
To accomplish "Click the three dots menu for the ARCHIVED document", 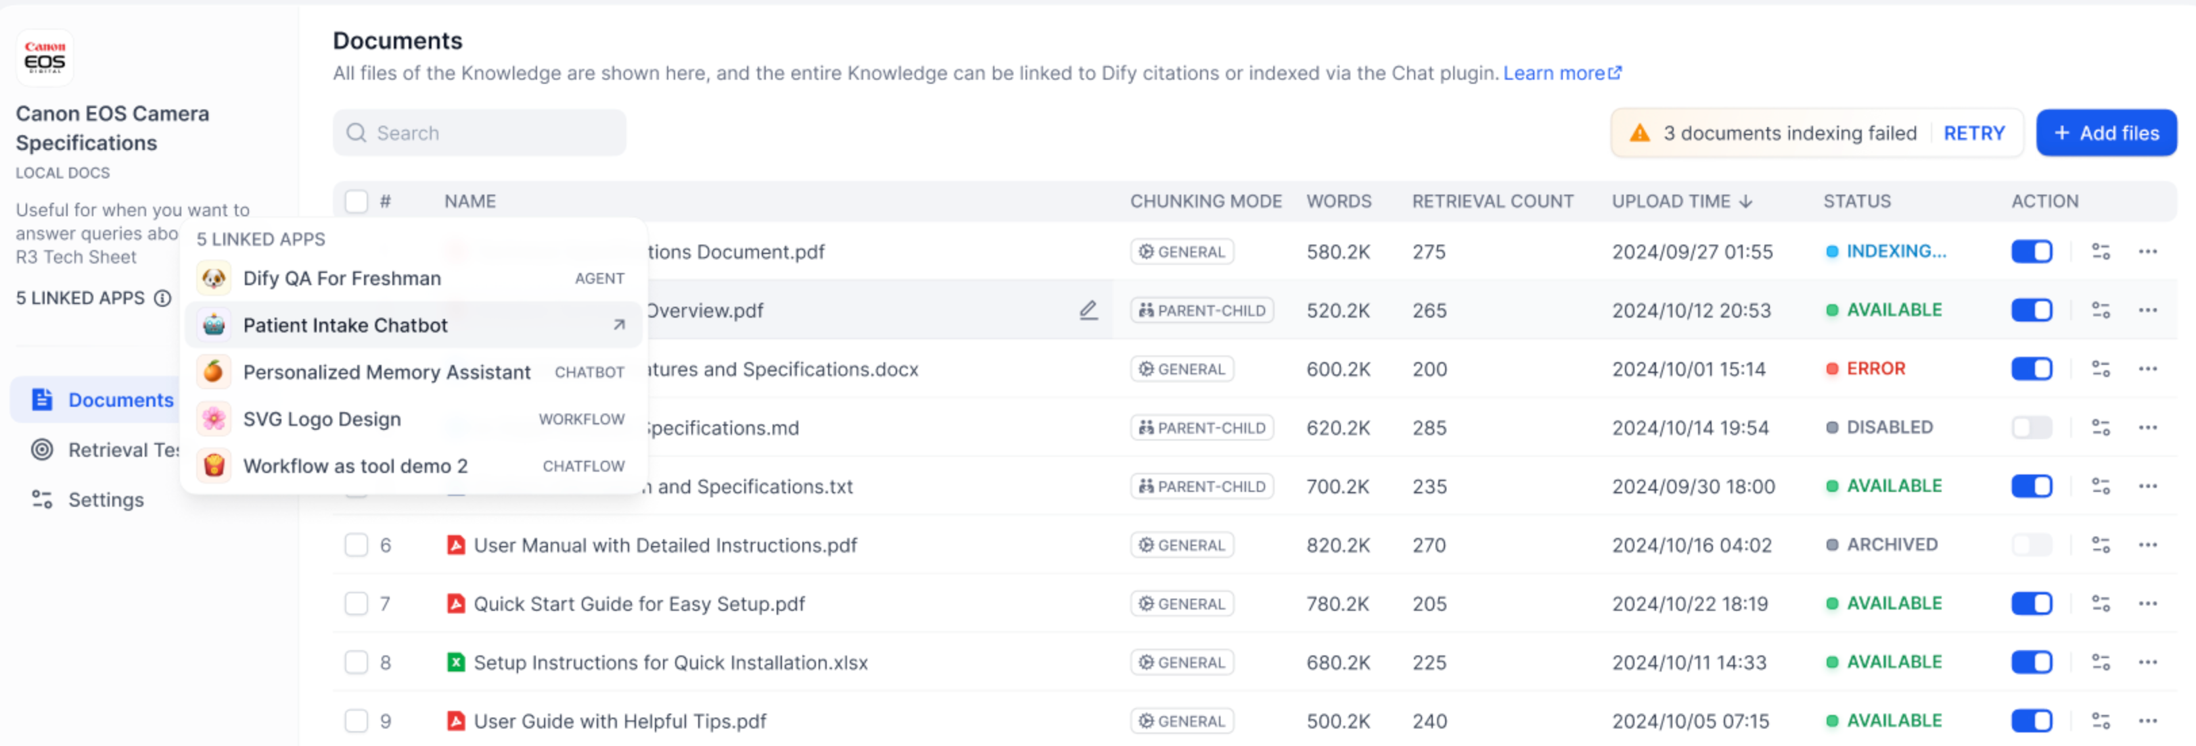I will [2147, 544].
